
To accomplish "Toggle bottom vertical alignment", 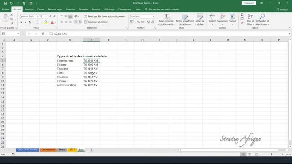I will [70, 16].
